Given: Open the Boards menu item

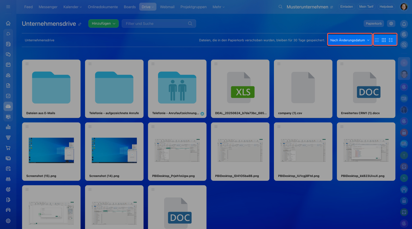Looking at the screenshot, I should 129,7.
